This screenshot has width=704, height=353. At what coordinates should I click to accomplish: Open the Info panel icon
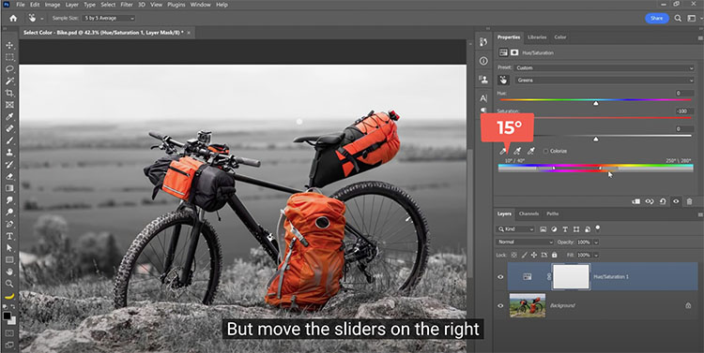coord(483,61)
